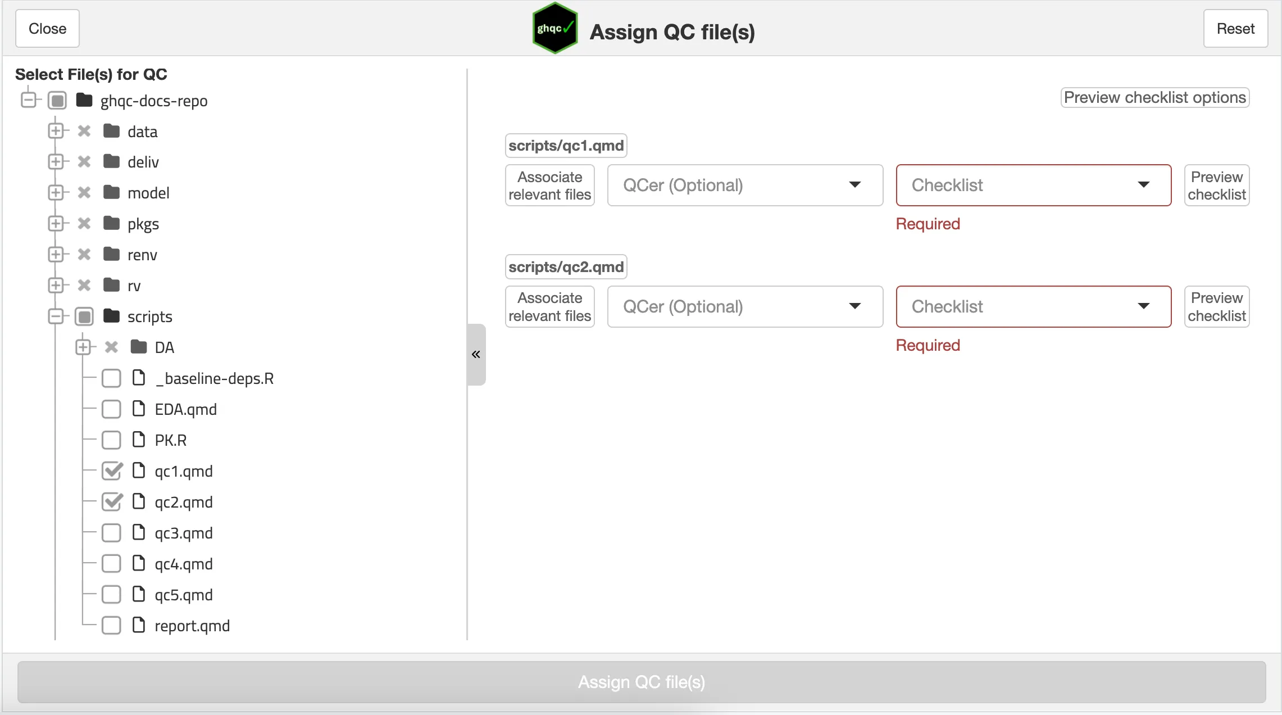The image size is (1282, 715).
Task: Select _baseline-deps.R in file tree
Action: tap(213, 378)
